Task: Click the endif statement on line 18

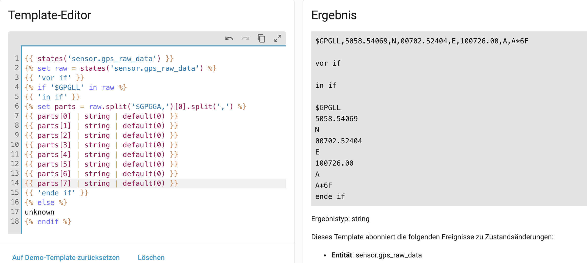Action: point(48,222)
